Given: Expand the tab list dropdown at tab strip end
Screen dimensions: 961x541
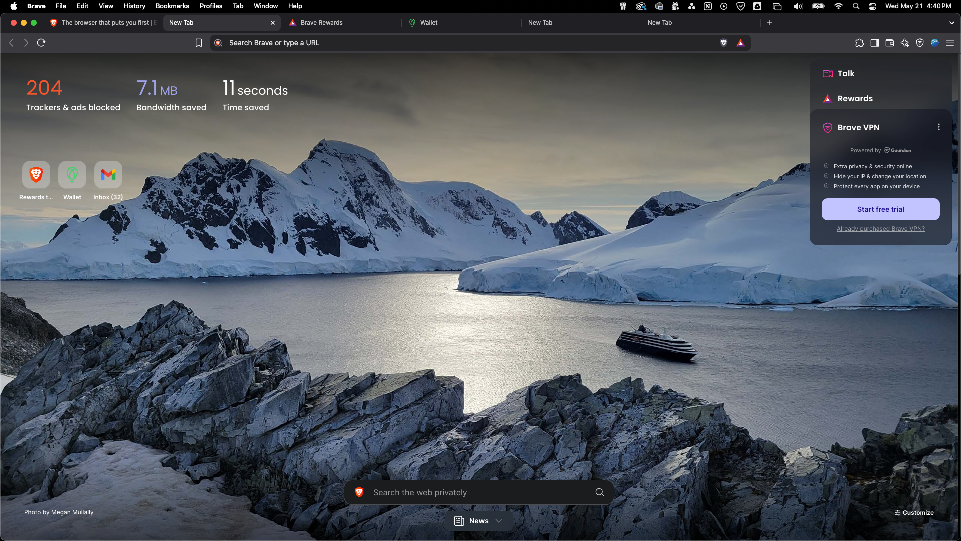Looking at the screenshot, I should pyautogui.click(x=951, y=23).
